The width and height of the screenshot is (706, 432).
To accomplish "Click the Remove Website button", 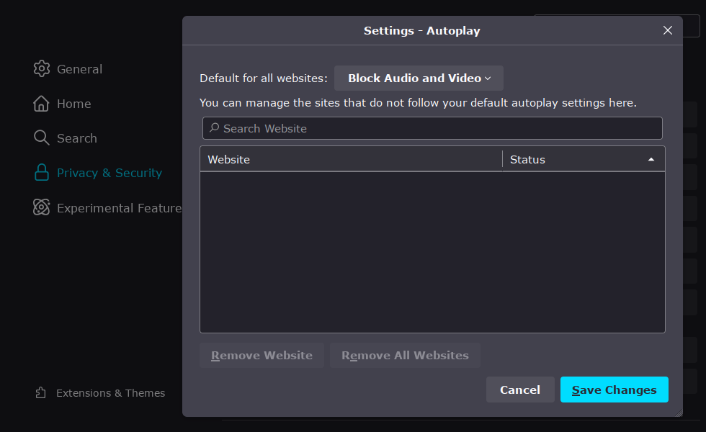I will pyautogui.click(x=262, y=356).
